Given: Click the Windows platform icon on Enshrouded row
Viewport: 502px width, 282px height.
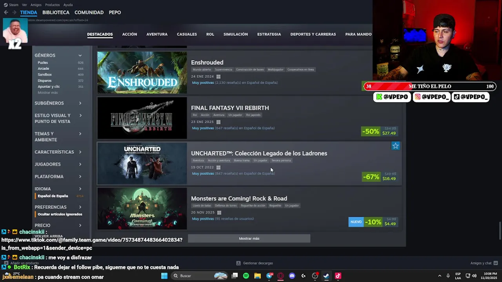Looking at the screenshot, I should tap(218, 77).
